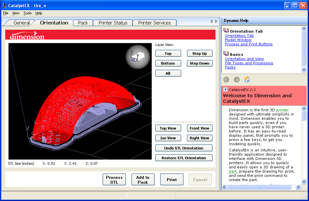The image size is (309, 201).
Task: Open Process and Print Buttons link
Action: click(x=249, y=44)
